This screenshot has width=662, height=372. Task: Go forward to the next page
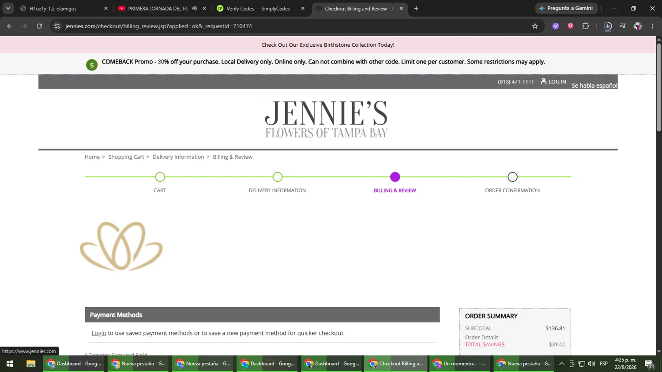[24, 26]
